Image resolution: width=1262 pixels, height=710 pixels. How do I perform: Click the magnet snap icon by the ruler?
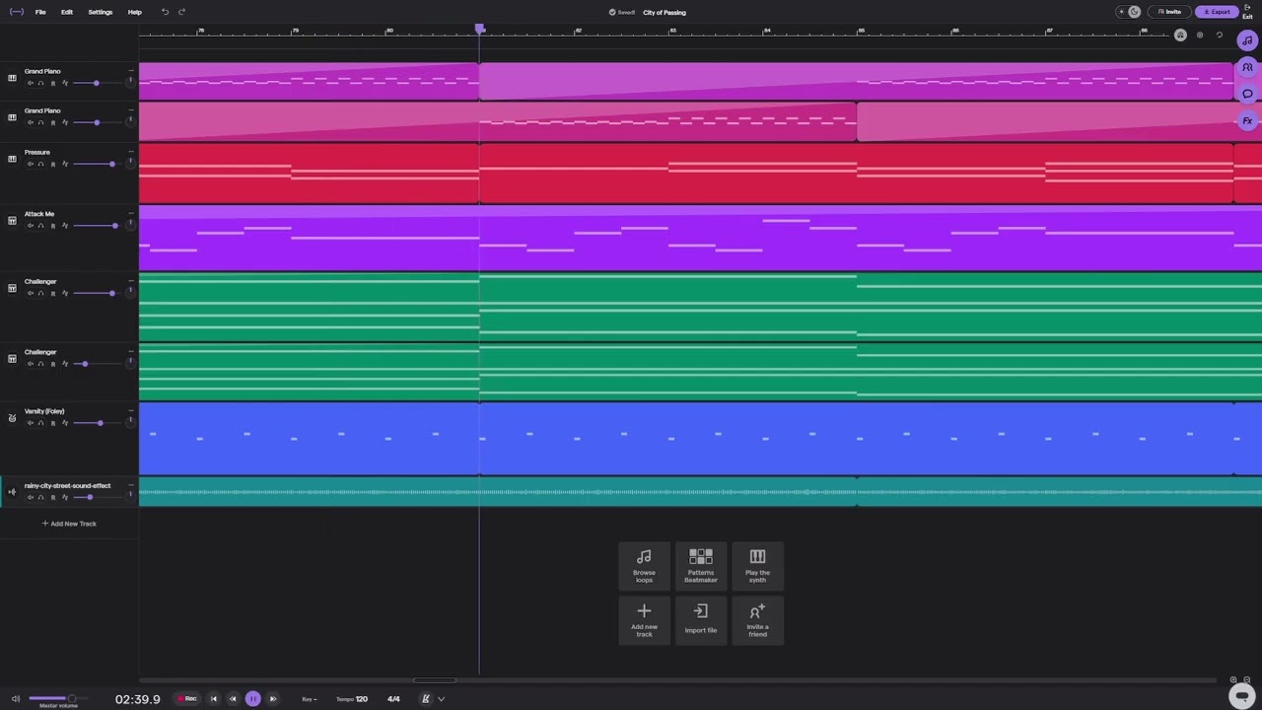click(x=1180, y=35)
